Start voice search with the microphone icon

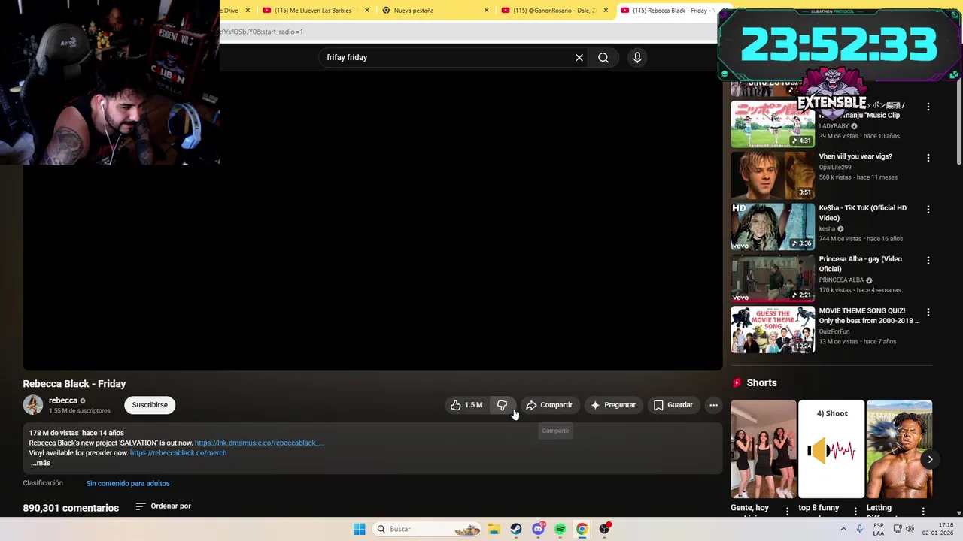pos(637,57)
